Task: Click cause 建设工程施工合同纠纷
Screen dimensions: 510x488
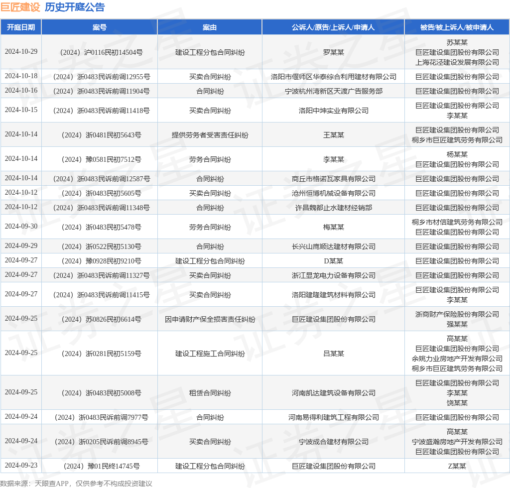Action: click(210, 354)
